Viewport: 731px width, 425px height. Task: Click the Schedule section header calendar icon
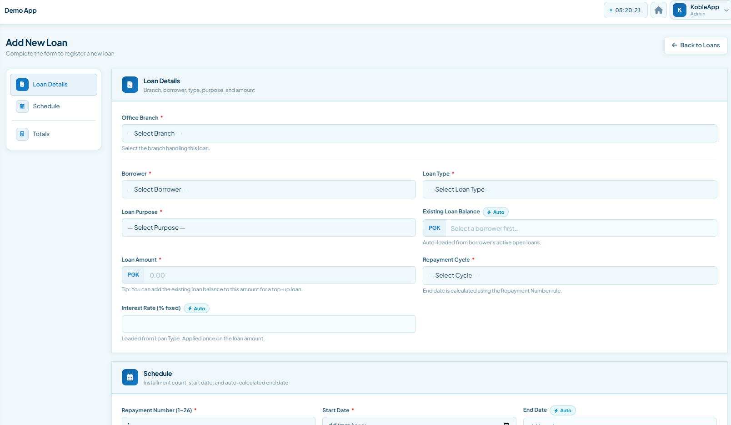130,377
